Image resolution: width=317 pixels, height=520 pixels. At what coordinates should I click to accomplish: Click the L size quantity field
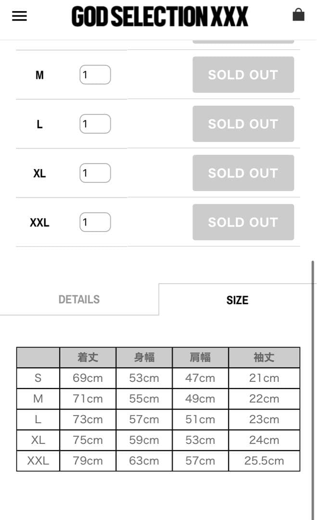(x=95, y=124)
